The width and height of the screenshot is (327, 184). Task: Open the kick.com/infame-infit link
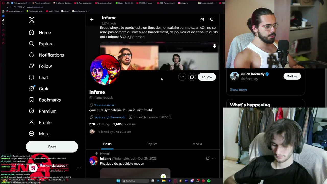coord(110,117)
